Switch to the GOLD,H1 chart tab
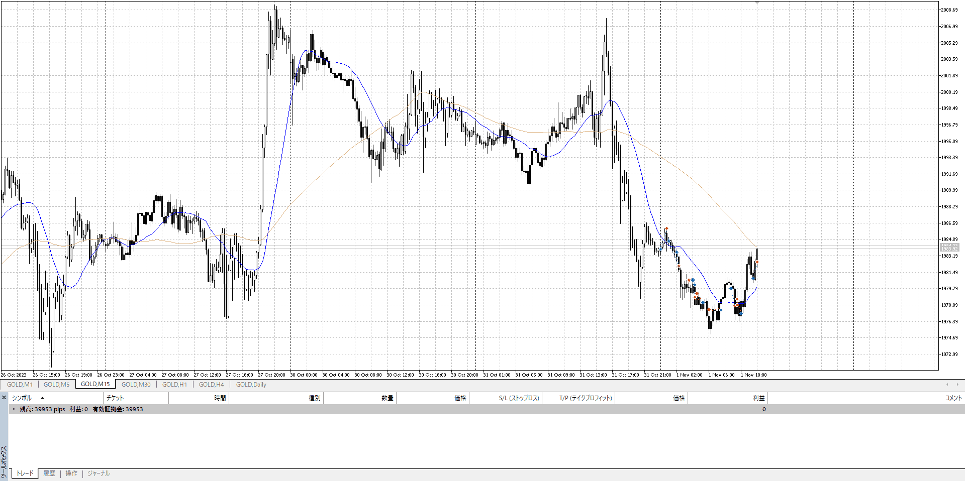Screen dimensions: 965x481 174,385
